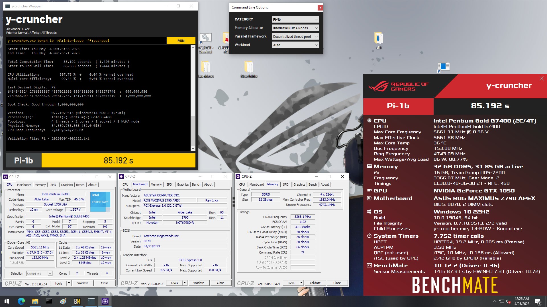Click the CPU chip icon in BenchMate panel

coord(369,121)
